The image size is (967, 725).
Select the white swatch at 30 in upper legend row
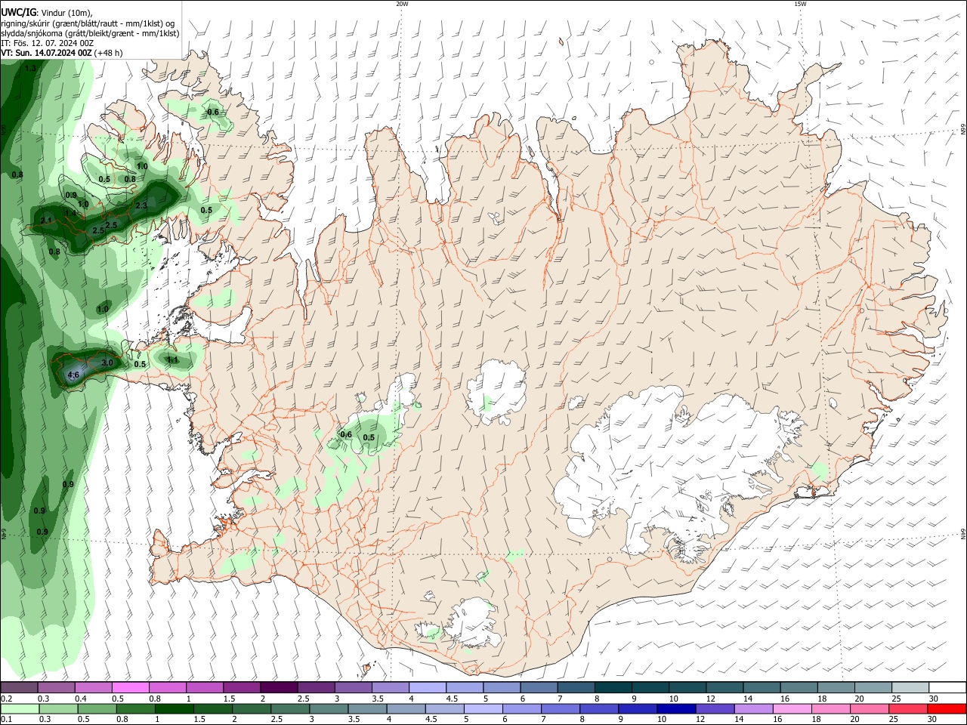(947, 687)
